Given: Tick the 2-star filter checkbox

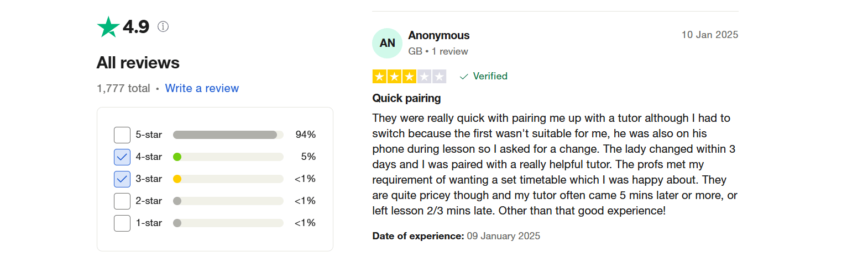Looking at the screenshot, I should point(122,201).
